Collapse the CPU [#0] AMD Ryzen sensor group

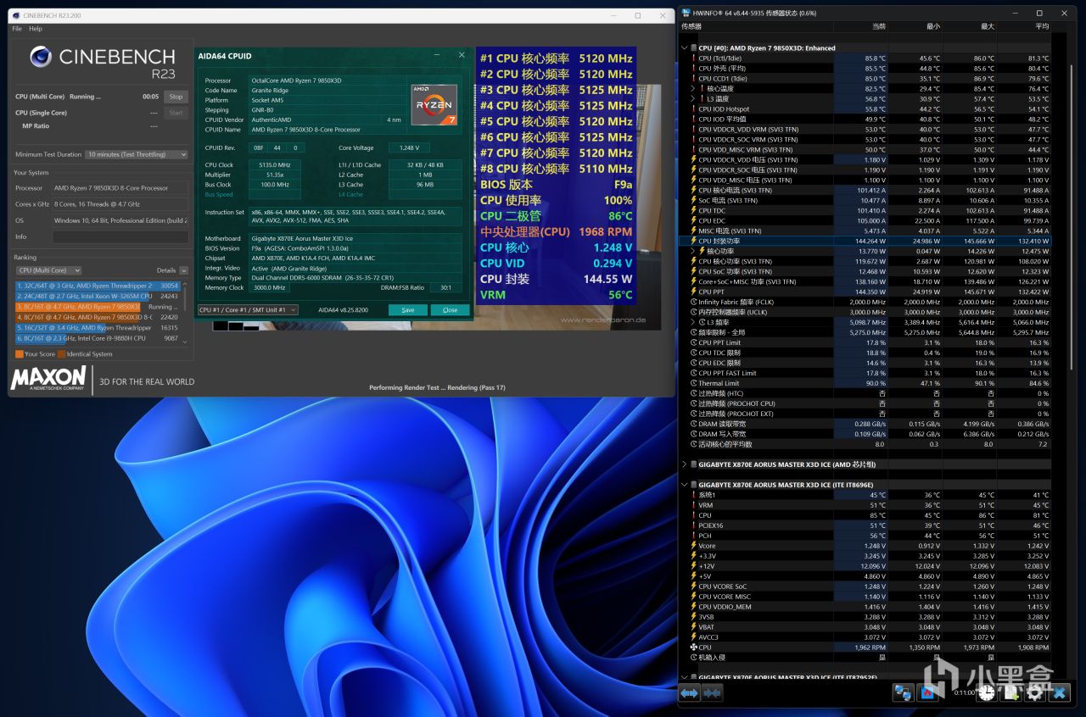click(x=686, y=48)
